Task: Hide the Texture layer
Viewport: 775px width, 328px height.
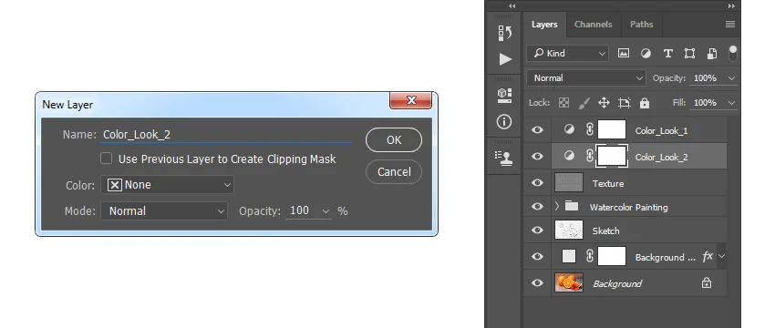Action: pos(537,183)
